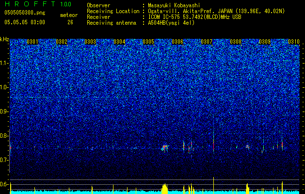Click the bright meteor echo just before 0306
305x194 pixels.
coord(165,148)
